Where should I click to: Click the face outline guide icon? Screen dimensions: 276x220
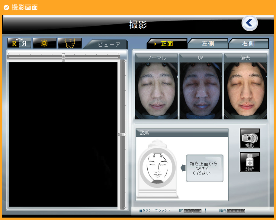click(x=70, y=43)
